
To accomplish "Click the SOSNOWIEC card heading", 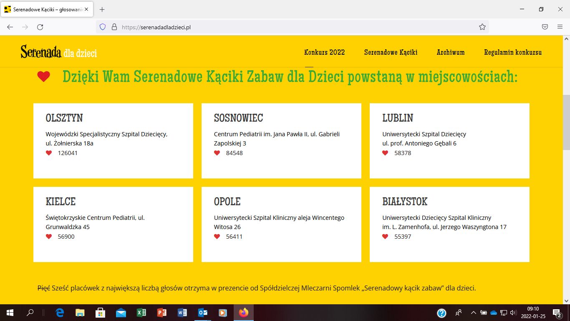I will pos(239,118).
